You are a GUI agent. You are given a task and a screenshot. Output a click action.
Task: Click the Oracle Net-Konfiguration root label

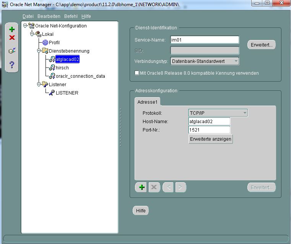click(x=61, y=26)
